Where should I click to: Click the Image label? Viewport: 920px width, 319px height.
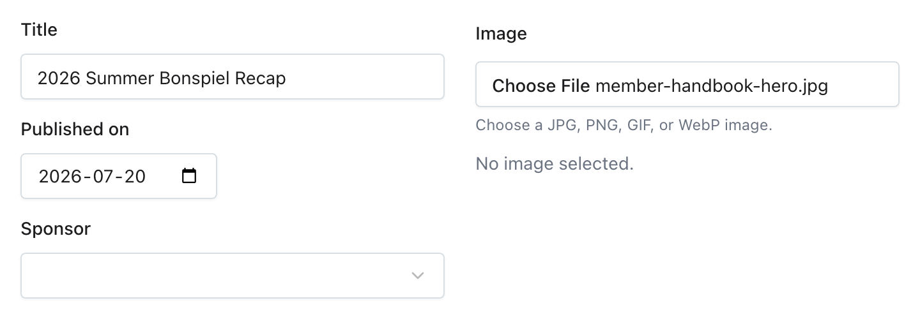[x=502, y=33]
